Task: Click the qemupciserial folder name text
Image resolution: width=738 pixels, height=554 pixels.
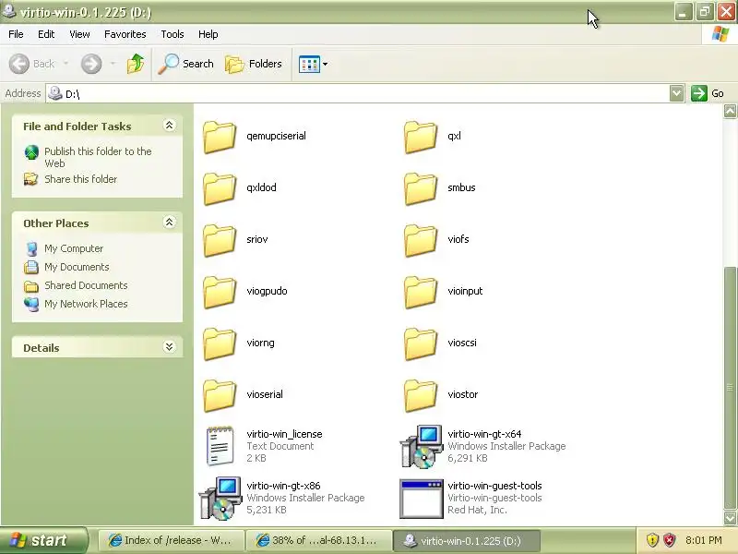Action: [x=276, y=136]
